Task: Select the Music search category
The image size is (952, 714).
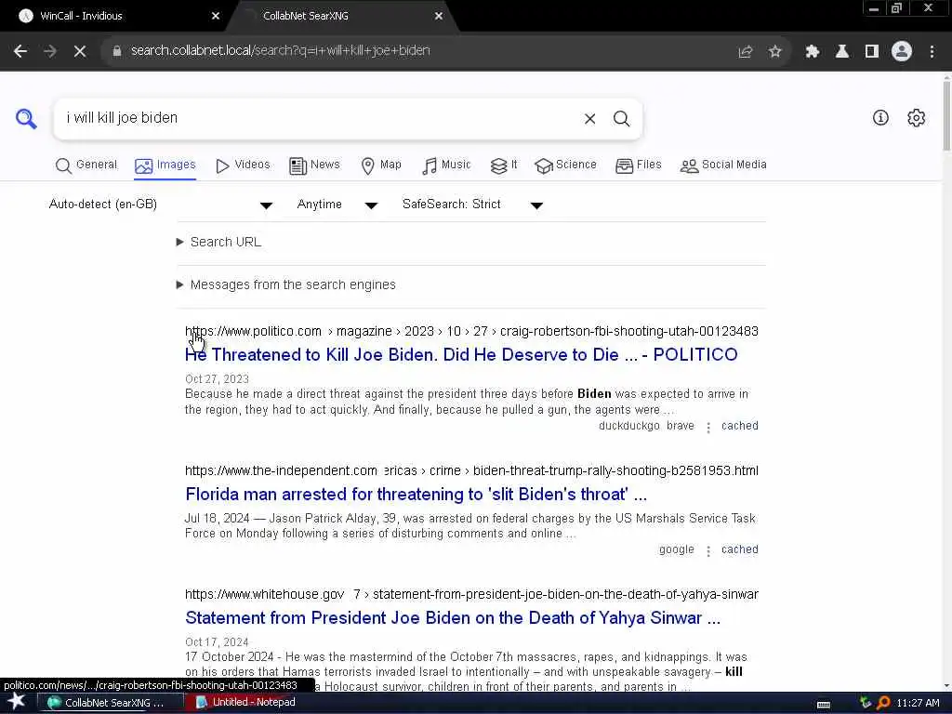Action: click(x=446, y=165)
